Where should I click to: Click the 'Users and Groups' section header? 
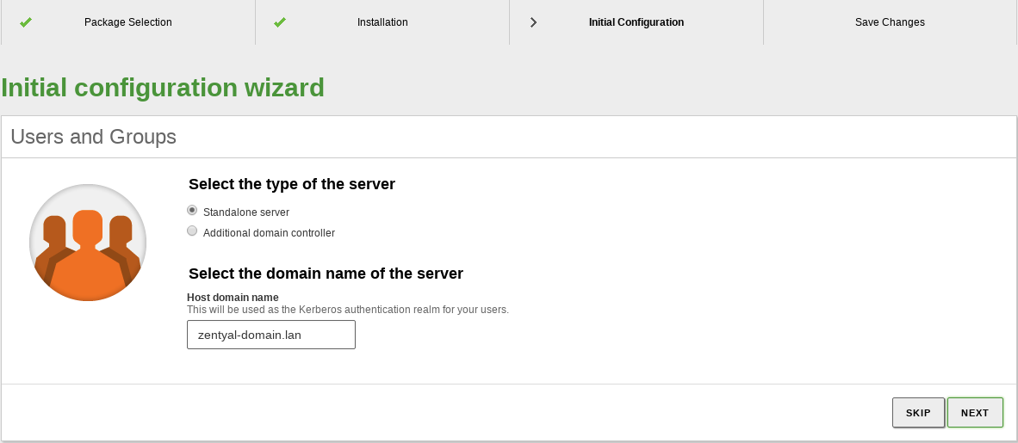94,137
